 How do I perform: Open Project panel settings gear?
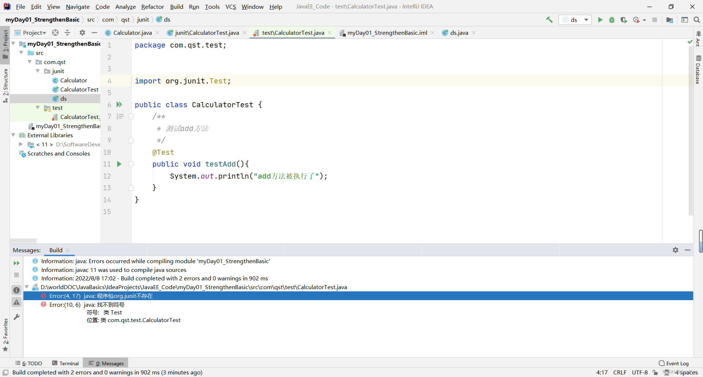tap(82, 33)
